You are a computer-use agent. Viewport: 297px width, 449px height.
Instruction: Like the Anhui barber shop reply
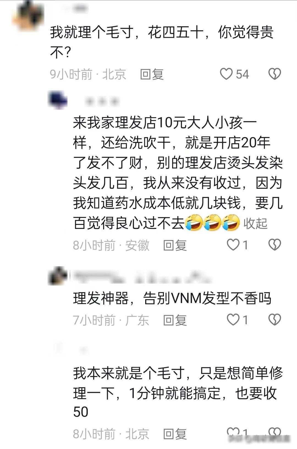coord(233,245)
